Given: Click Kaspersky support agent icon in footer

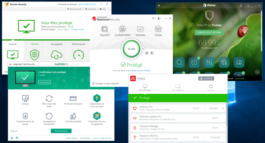Looking at the screenshot, I should coord(17,138).
